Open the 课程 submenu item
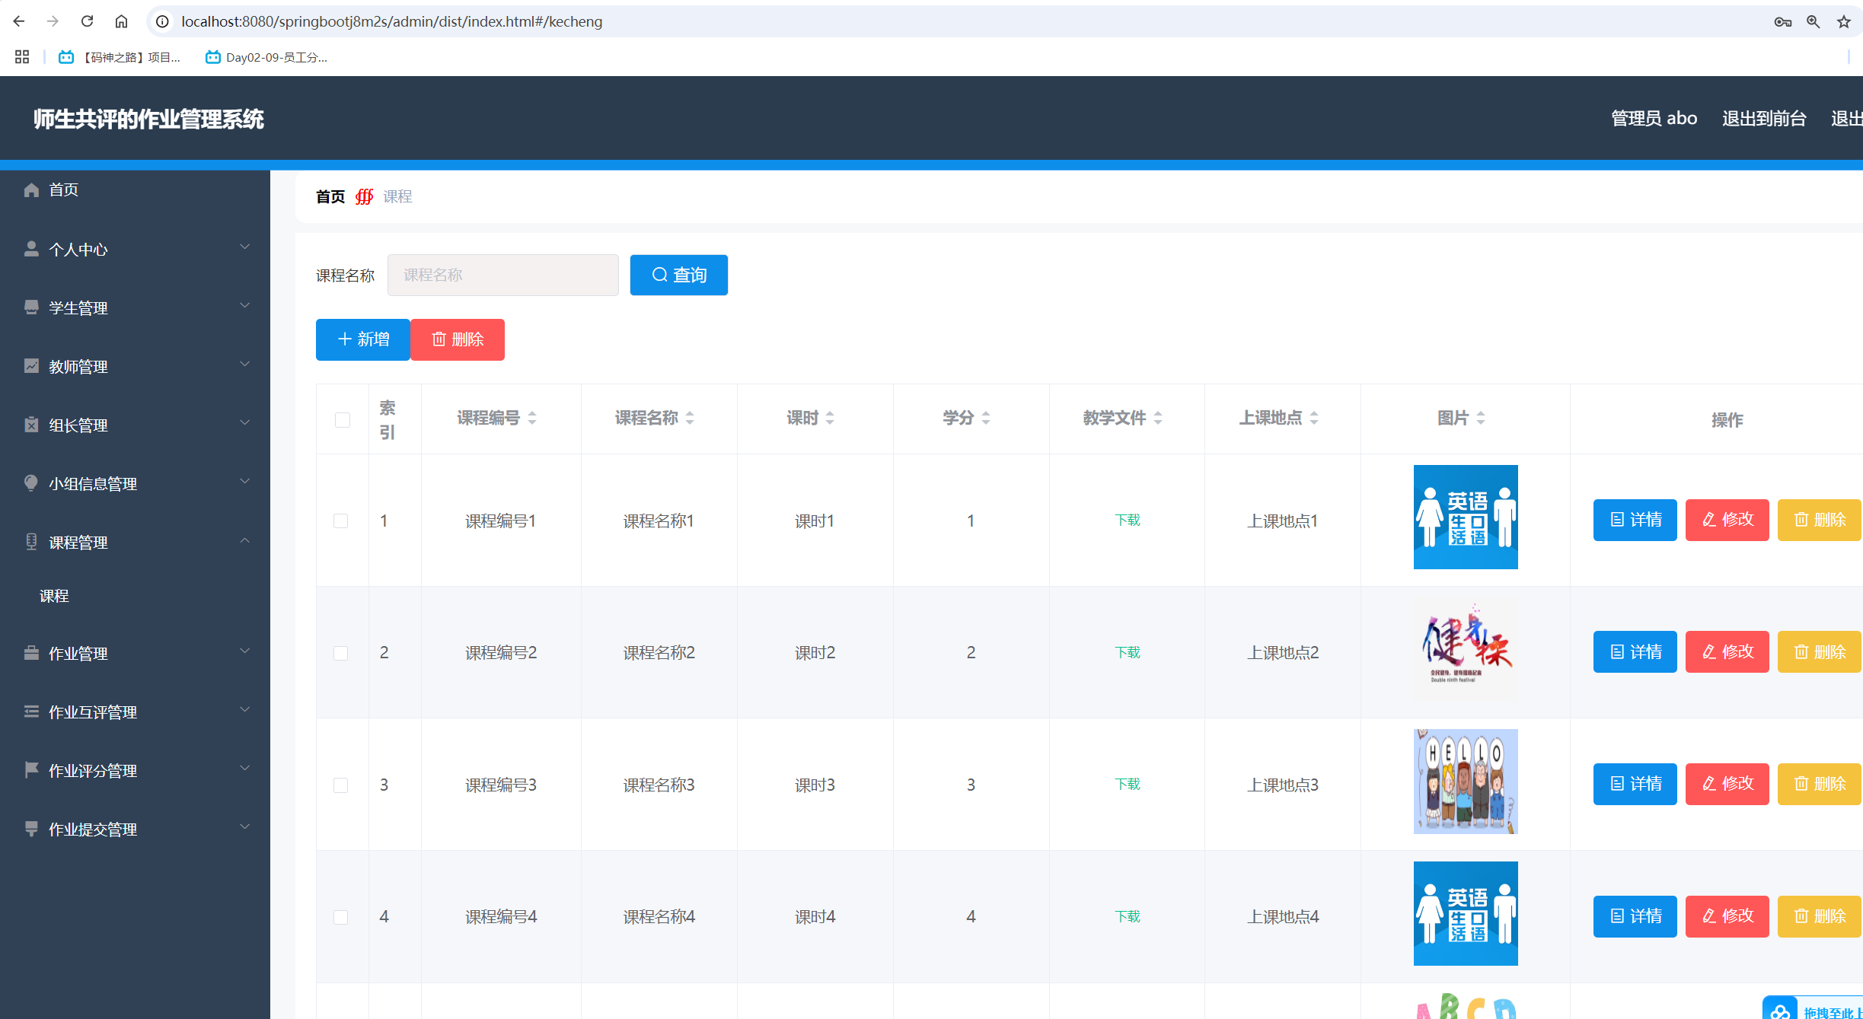Screen dimensions: 1863x1019 tap(54, 596)
